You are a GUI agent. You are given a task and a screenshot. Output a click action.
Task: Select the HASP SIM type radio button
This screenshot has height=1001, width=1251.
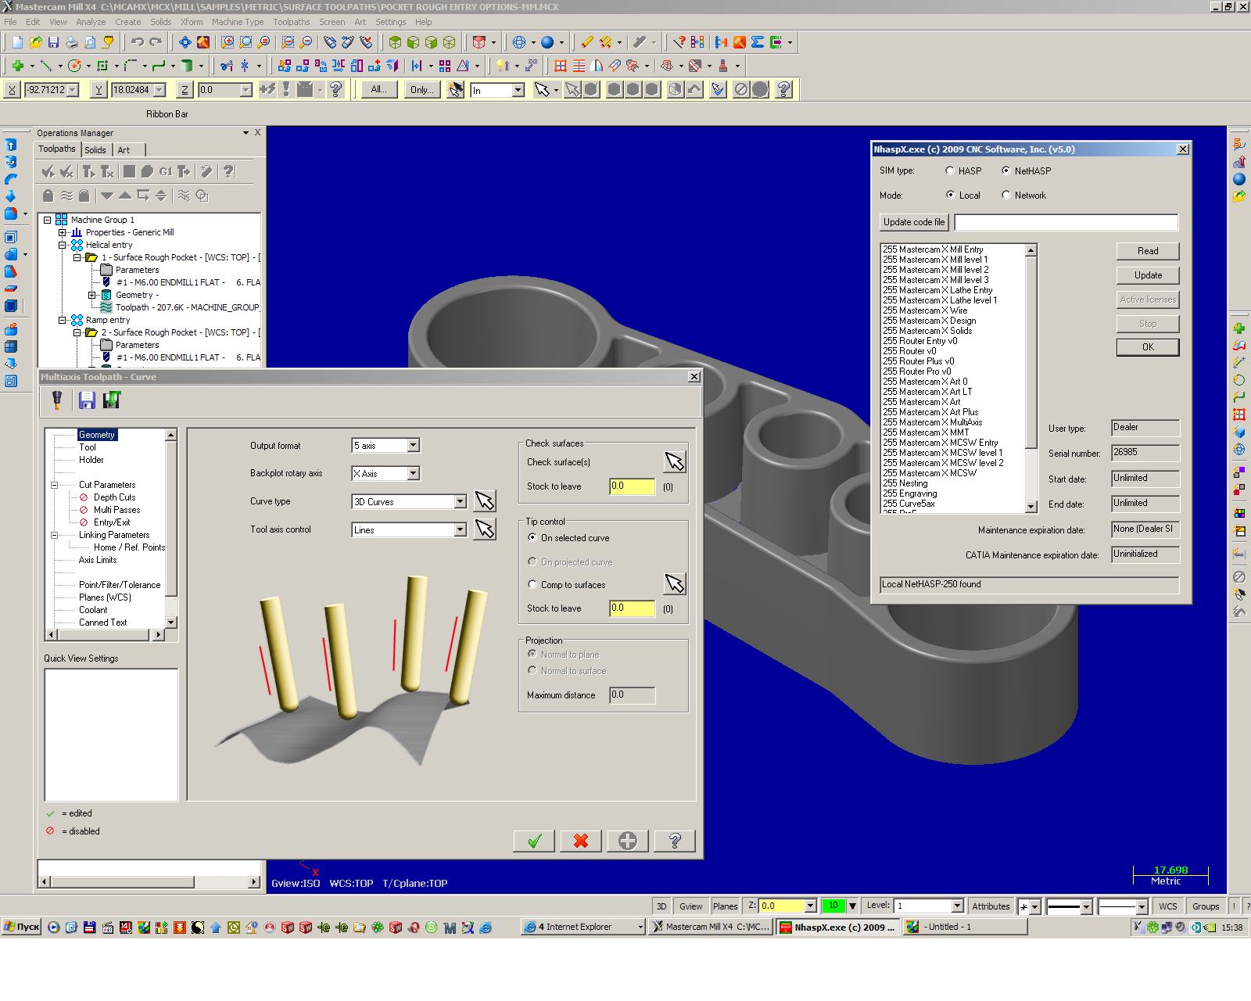(x=950, y=170)
